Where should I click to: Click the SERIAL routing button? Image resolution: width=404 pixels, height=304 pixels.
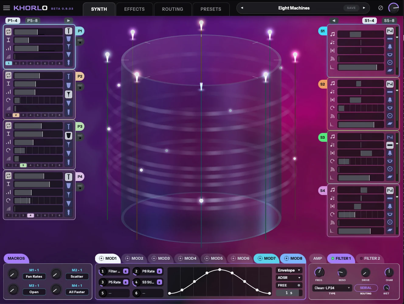pos(366,288)
